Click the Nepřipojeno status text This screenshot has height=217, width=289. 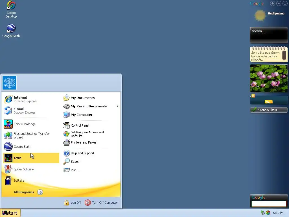pyautogui.click(x=276, y=14)
